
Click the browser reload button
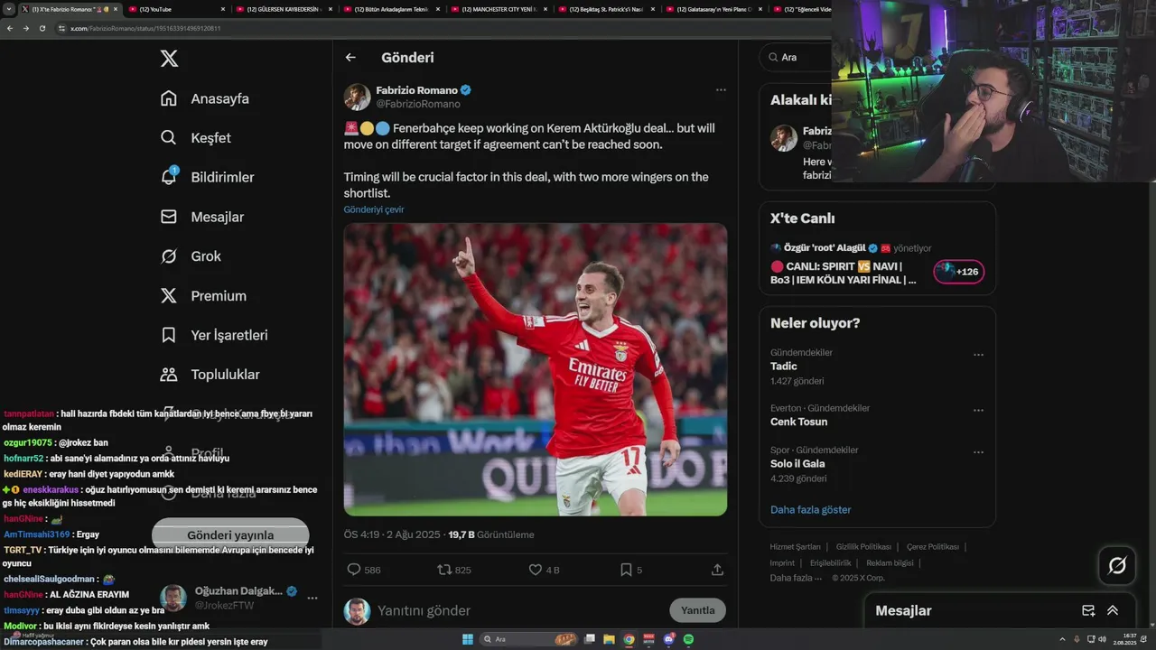[x=42, y=28]
